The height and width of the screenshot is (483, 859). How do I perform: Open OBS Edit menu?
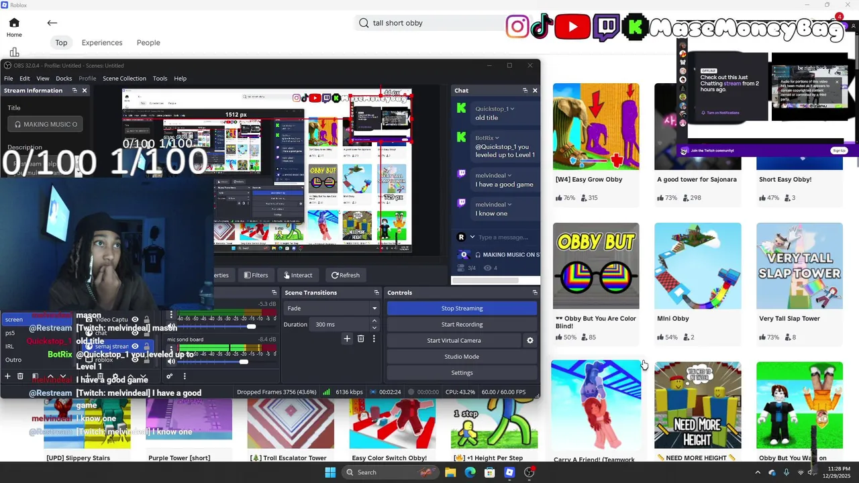[24, 78]
